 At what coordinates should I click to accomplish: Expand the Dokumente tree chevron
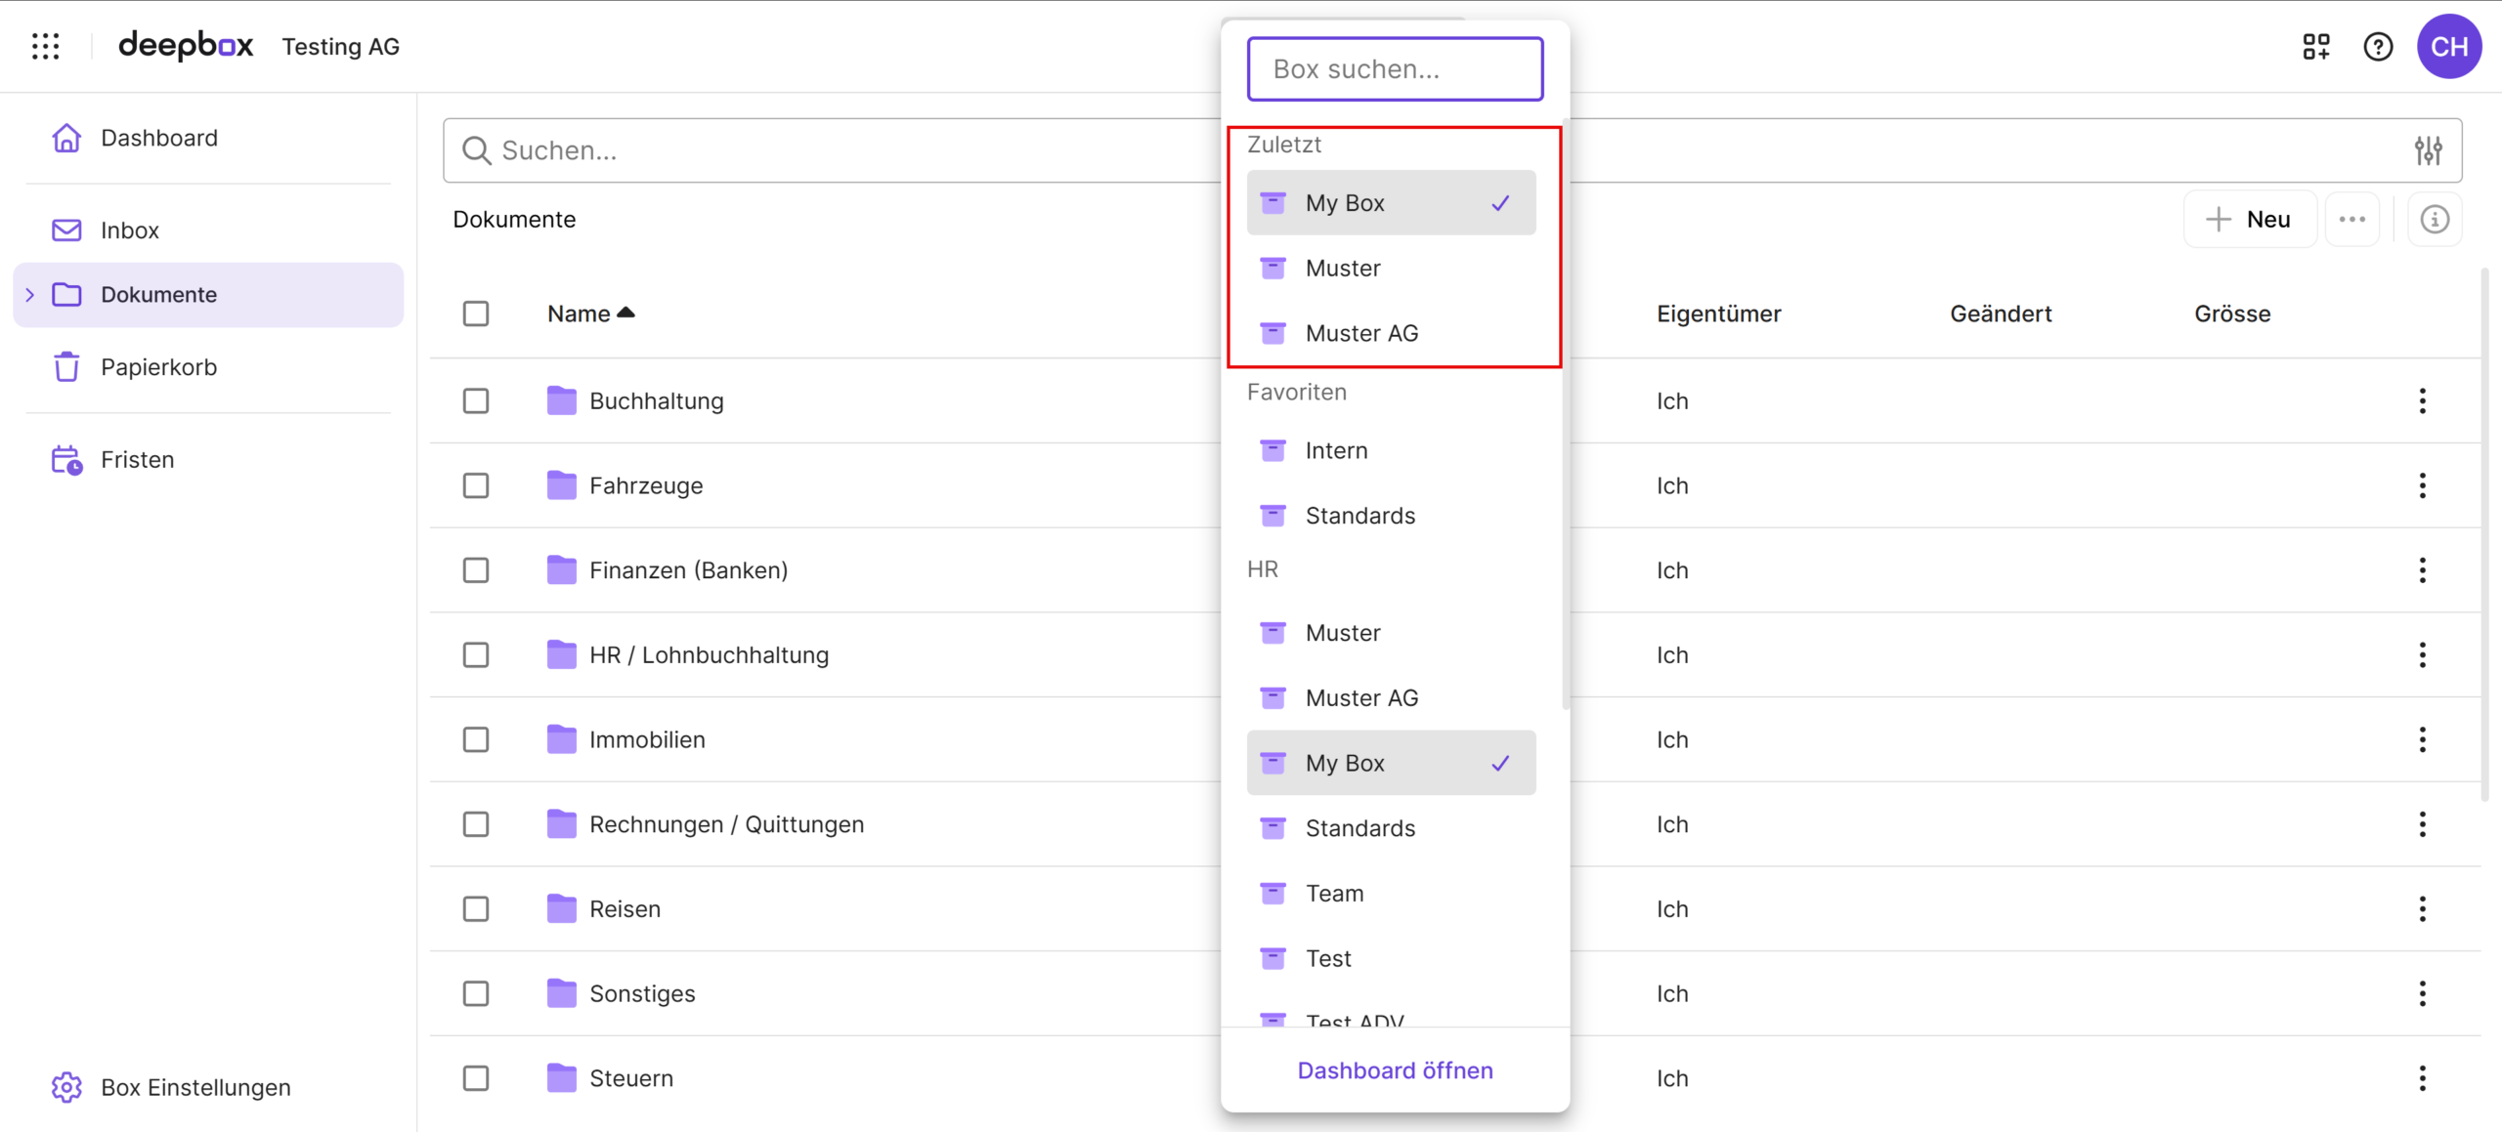(29, 295)
